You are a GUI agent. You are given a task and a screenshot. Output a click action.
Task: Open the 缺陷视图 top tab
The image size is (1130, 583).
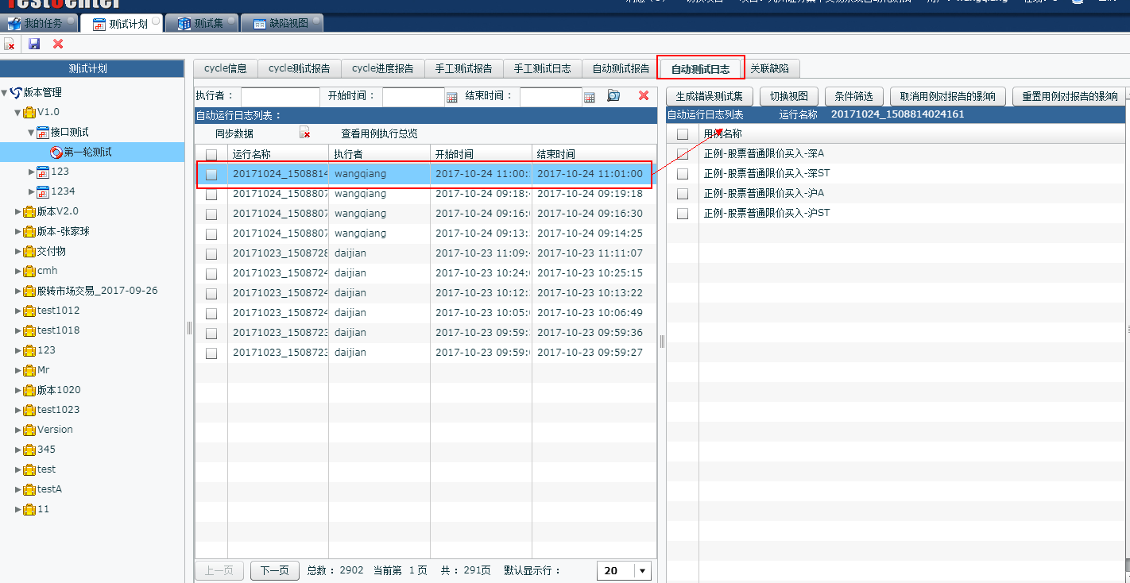tap(281, 24)
